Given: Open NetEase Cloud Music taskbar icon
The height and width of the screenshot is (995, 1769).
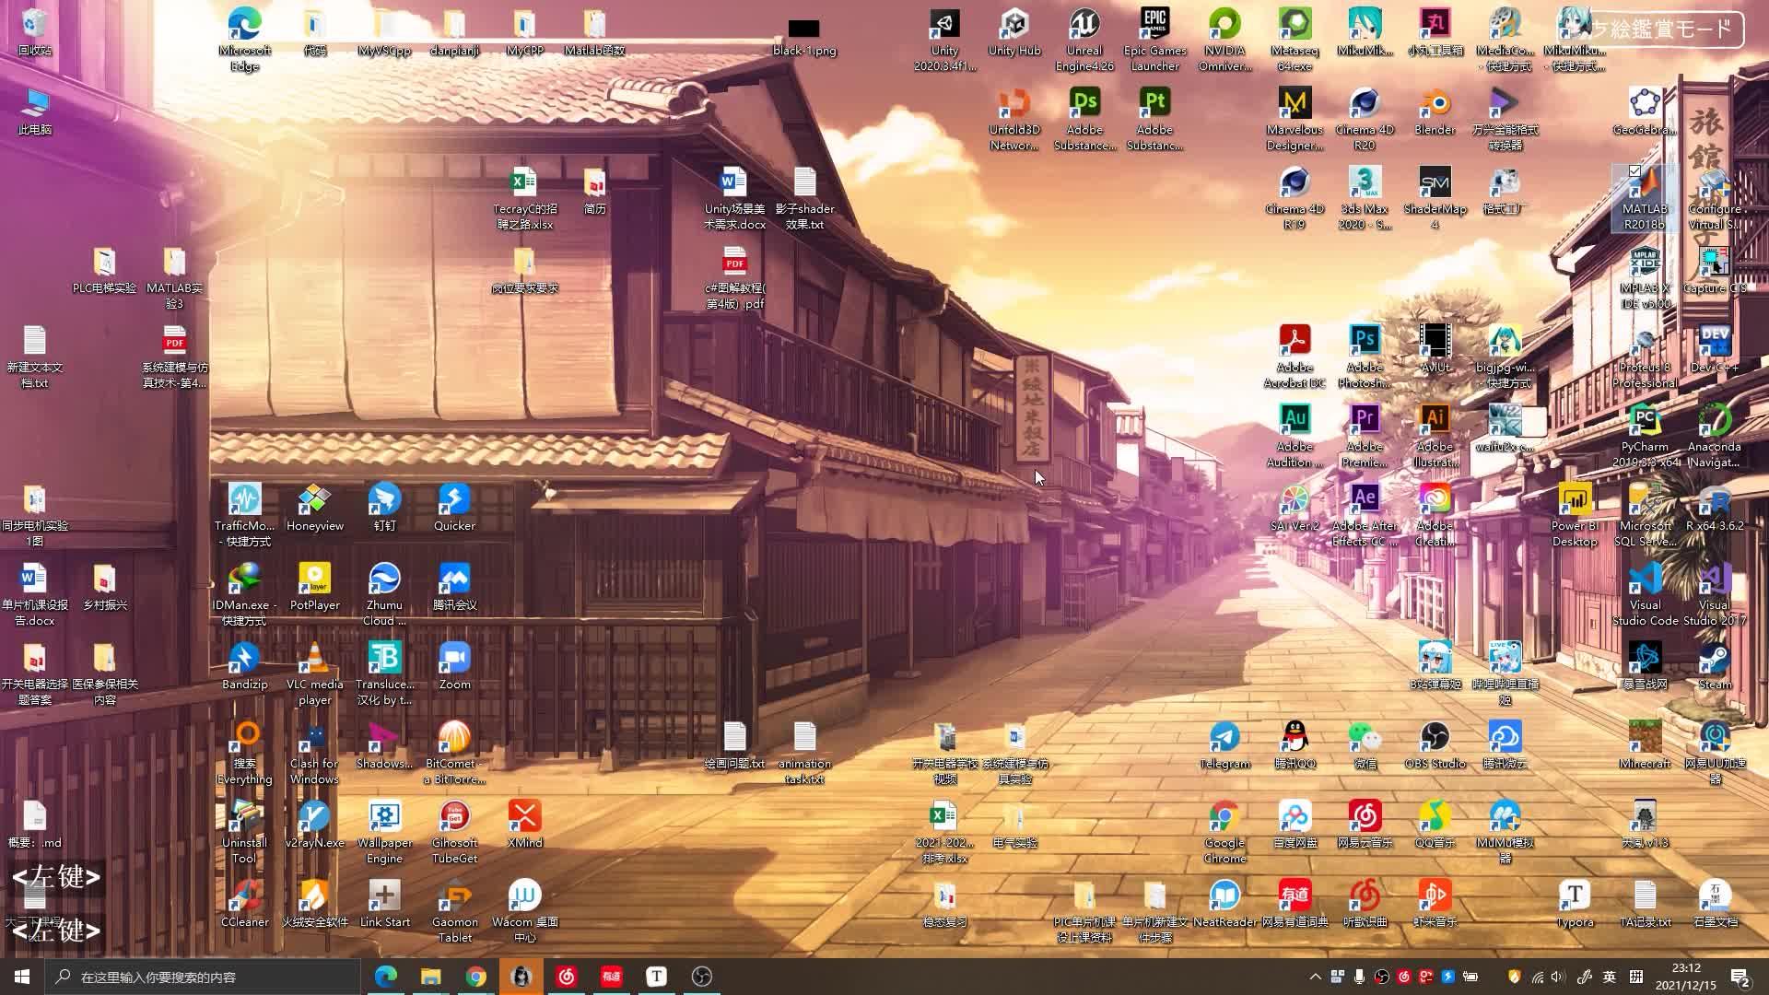Looking at the screenshot, I should click(566, 977).
